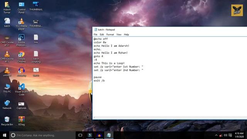Open the Edit menu in Notepad
The height and width of the screenshot is (139, 247).
[x=102, y=34]
